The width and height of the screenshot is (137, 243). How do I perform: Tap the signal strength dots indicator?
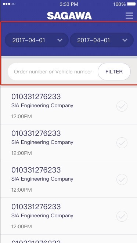(x=9, y=4)
